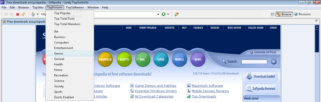Viewport: 321px width, 102px height.
Task: Select General forum category
Action: click(x=70, y=59)
